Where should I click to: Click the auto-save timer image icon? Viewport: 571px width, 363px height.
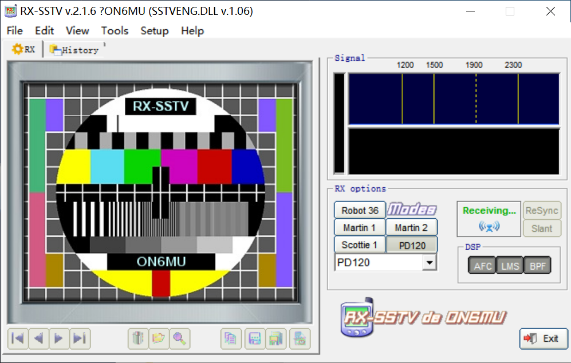click(x=300, y=338)
